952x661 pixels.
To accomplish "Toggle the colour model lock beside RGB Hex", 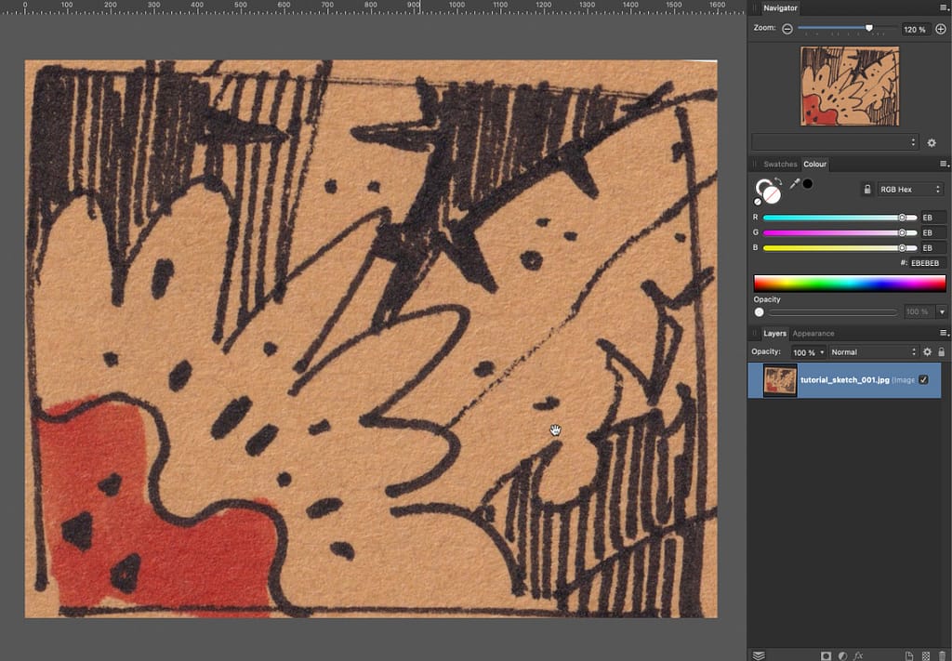I will (866, 190).
